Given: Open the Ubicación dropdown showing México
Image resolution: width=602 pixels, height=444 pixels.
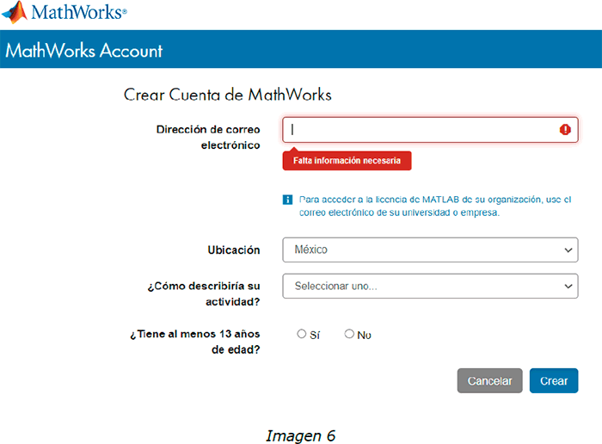Looking at the screenshot, I should (x=430, y=250).
